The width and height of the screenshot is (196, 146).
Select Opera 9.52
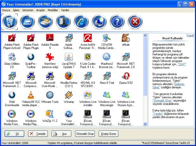point(126,78)
